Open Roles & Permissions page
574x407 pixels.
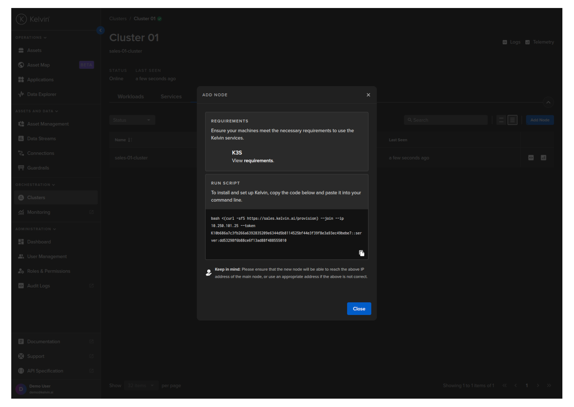tap(48, 271)
